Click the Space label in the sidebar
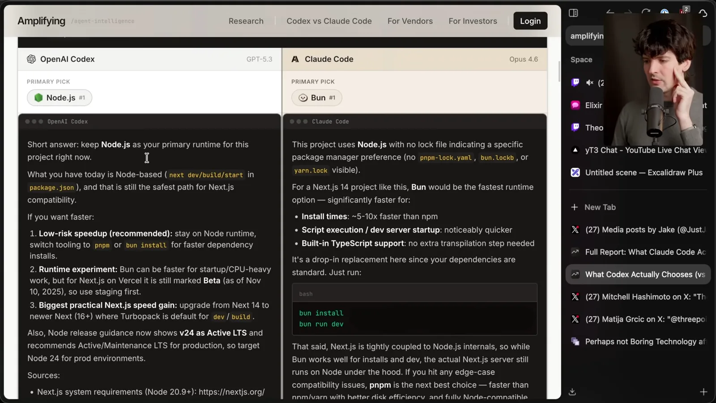Image resolution: width=716 pixels, height=403 pixels. [581, 60]
